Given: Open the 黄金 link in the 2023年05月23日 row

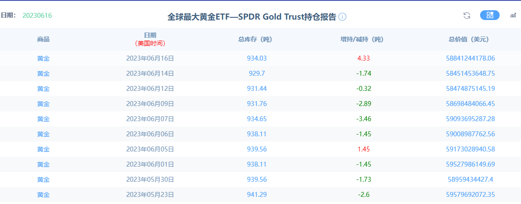Looking at the screenshot, I should [43, 195].
